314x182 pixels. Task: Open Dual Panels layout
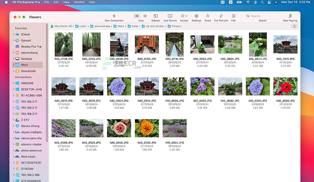coord(170,16)
